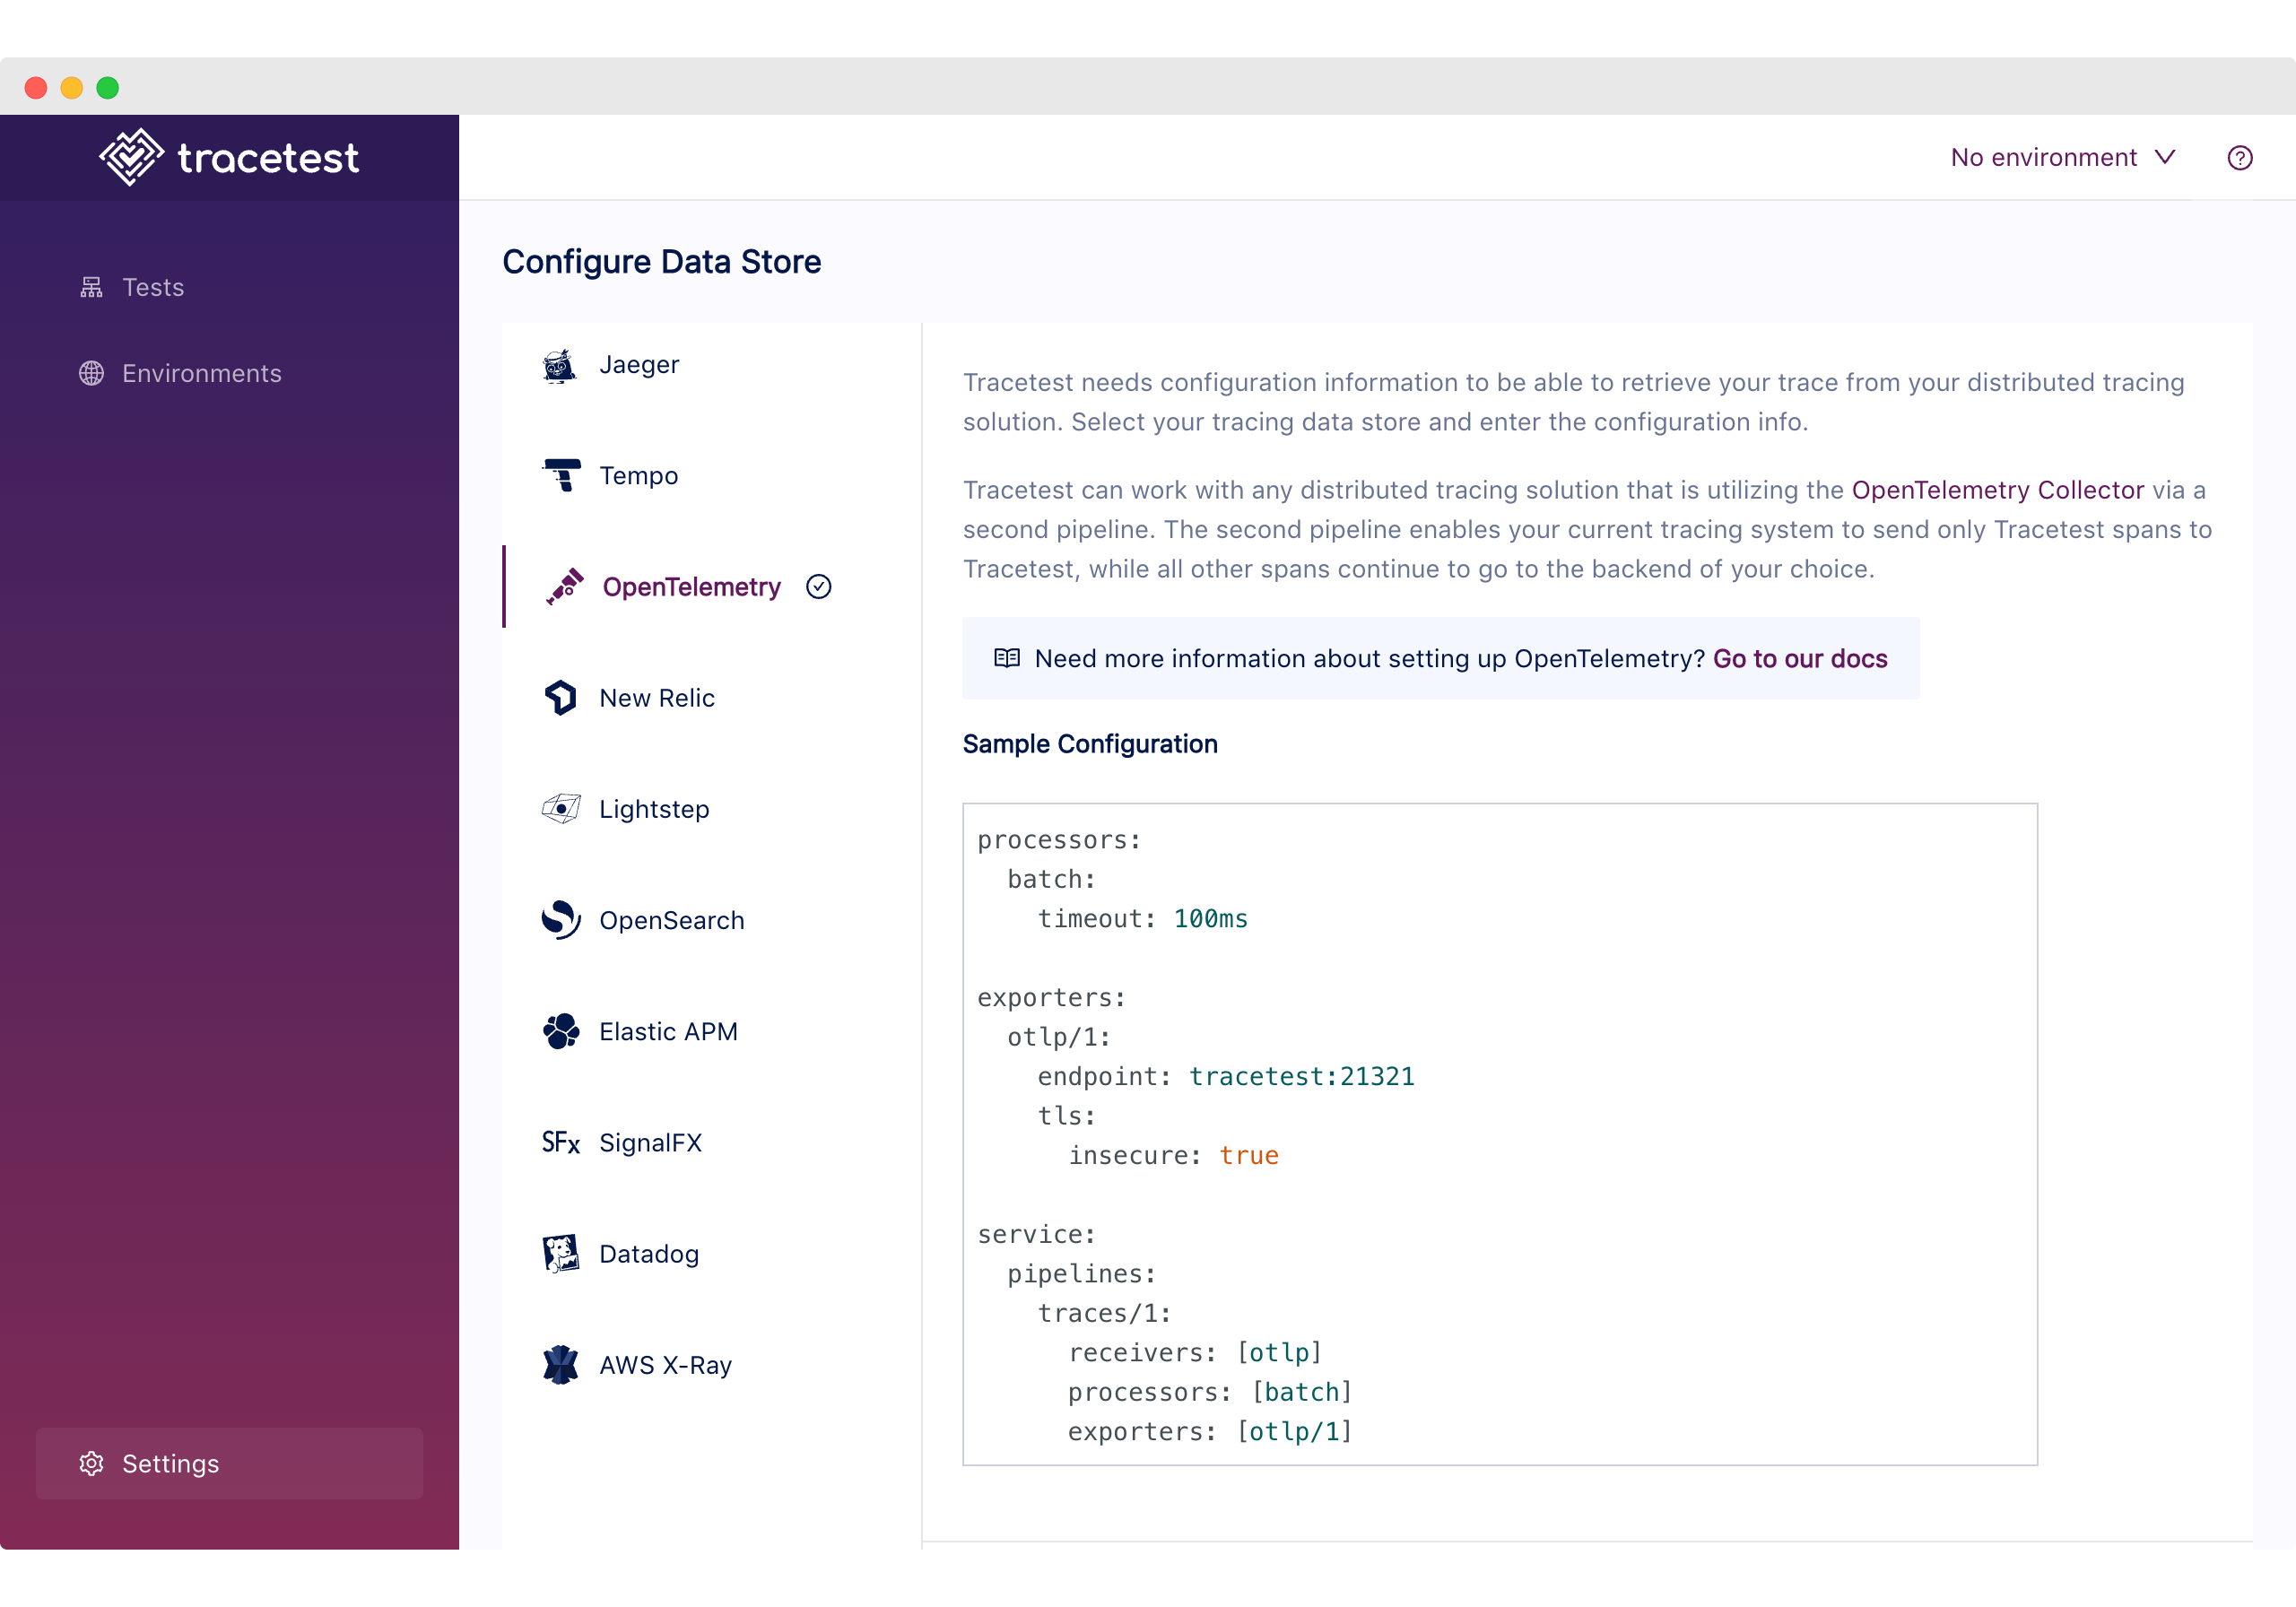Select the Lightstep icon
The height and width of the screenshot is (1607, 2296).
pos(560,808)
